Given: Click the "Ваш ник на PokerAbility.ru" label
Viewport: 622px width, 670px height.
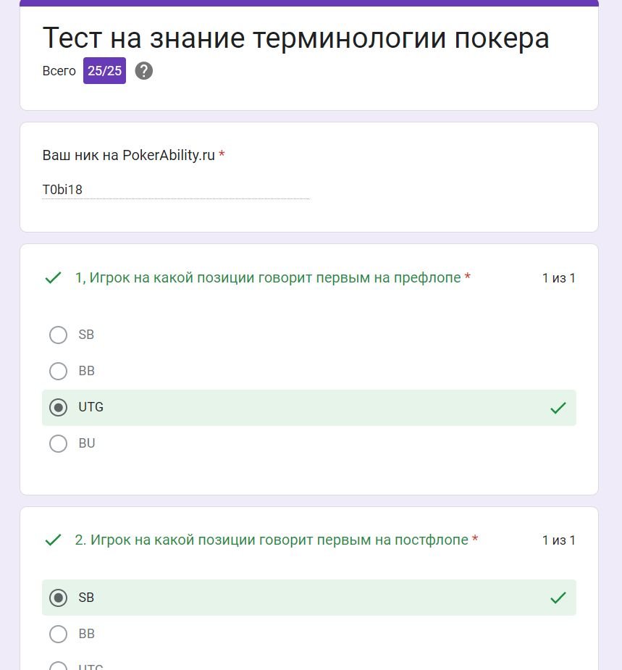Looking at the screenshot, I should (x=129, y=155).
